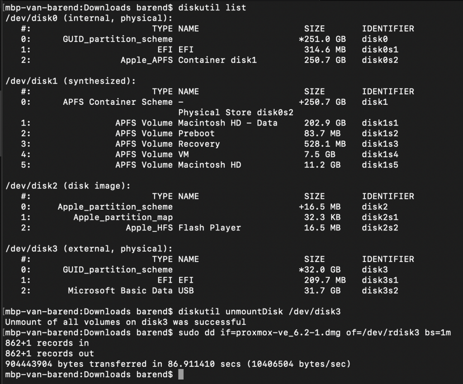Click 'diskutil unmountDisk /dev/disk3' command
Image resolution: width=463 pixels, height=384 pixels.
point(260,311)
